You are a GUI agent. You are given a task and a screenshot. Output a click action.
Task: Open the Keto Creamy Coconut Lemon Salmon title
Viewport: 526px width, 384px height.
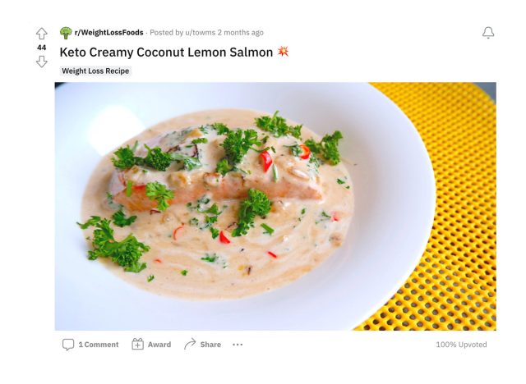[x=166, y=53]
